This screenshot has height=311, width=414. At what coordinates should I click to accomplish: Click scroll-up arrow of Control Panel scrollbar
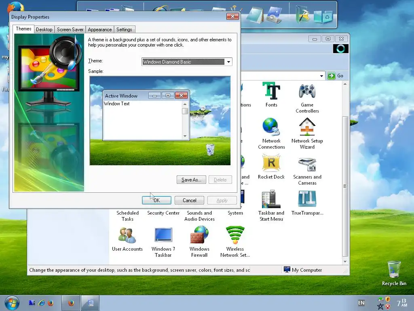(345, 84)
